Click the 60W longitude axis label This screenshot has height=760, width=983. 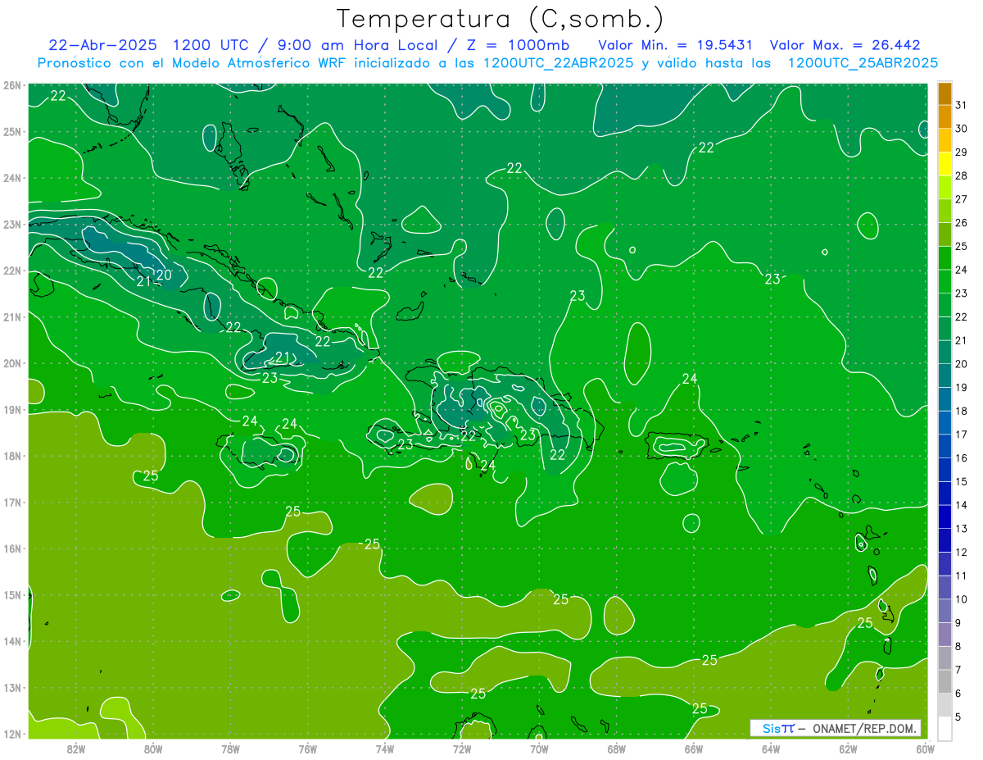pyautogui.click(x=926, y=749)
